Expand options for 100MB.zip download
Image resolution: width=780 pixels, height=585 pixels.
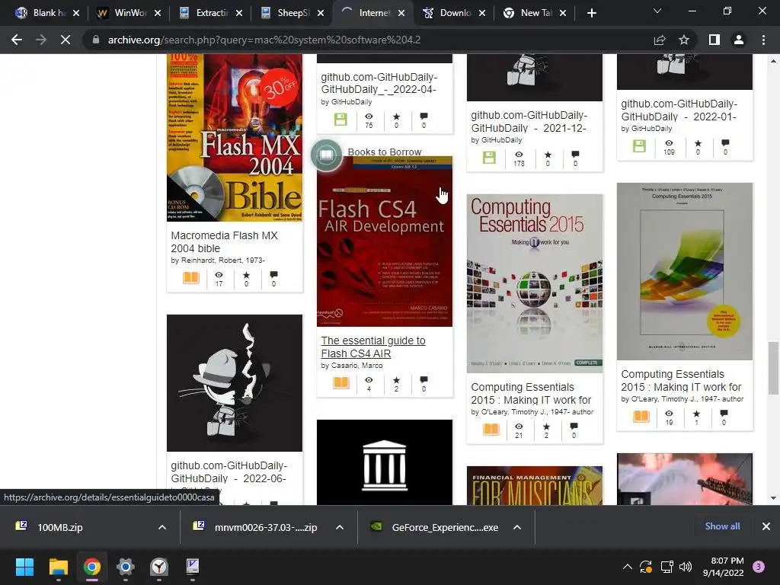(x=162, y=527)
